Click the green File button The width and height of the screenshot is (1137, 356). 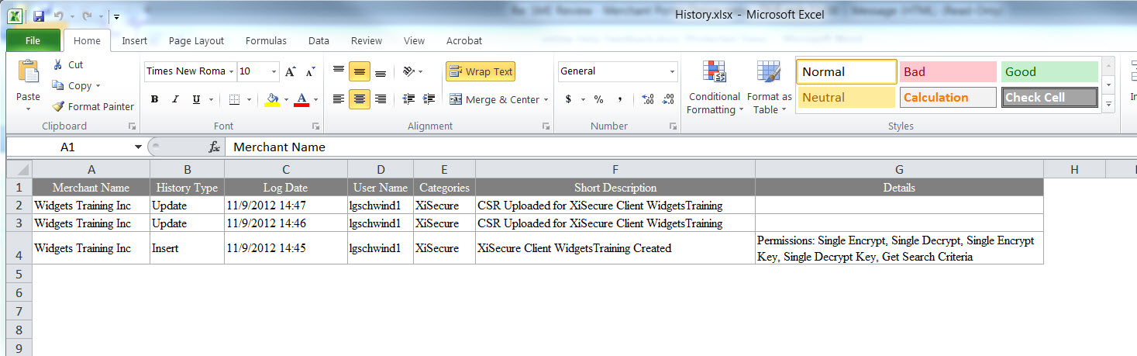point(33,41)
